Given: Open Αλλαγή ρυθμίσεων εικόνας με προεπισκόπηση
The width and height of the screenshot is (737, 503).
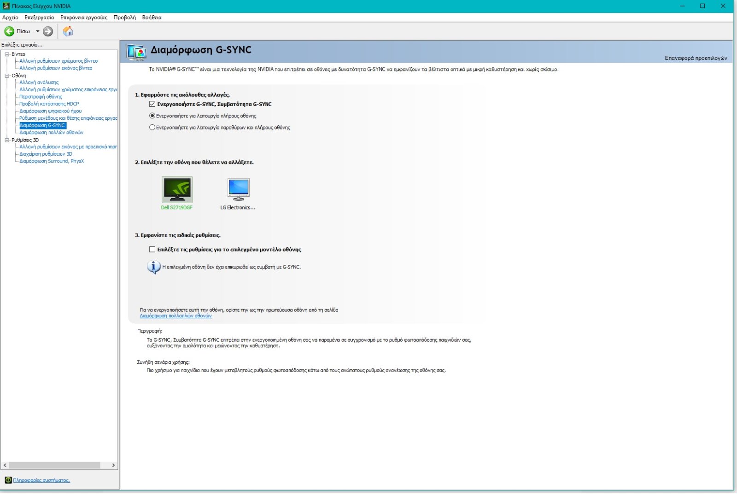Looking at the screenshot, I should click(68, 147).
